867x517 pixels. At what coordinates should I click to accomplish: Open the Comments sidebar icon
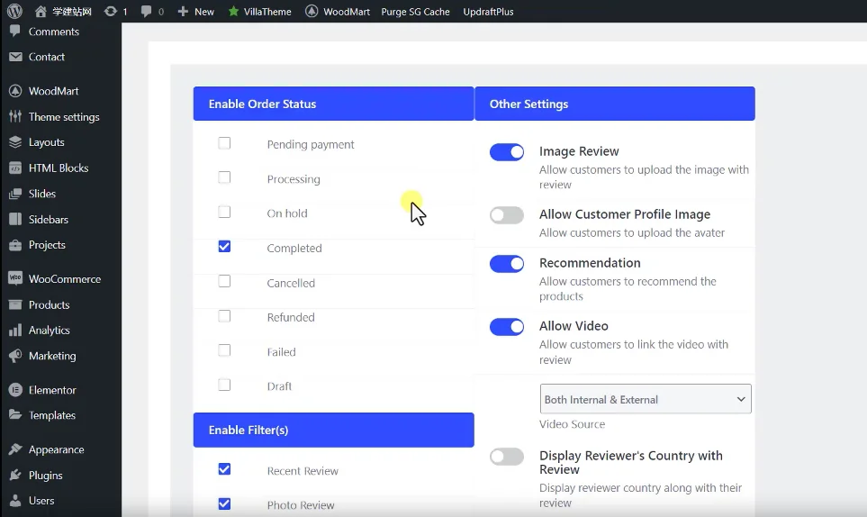click(x=15, y=31)
